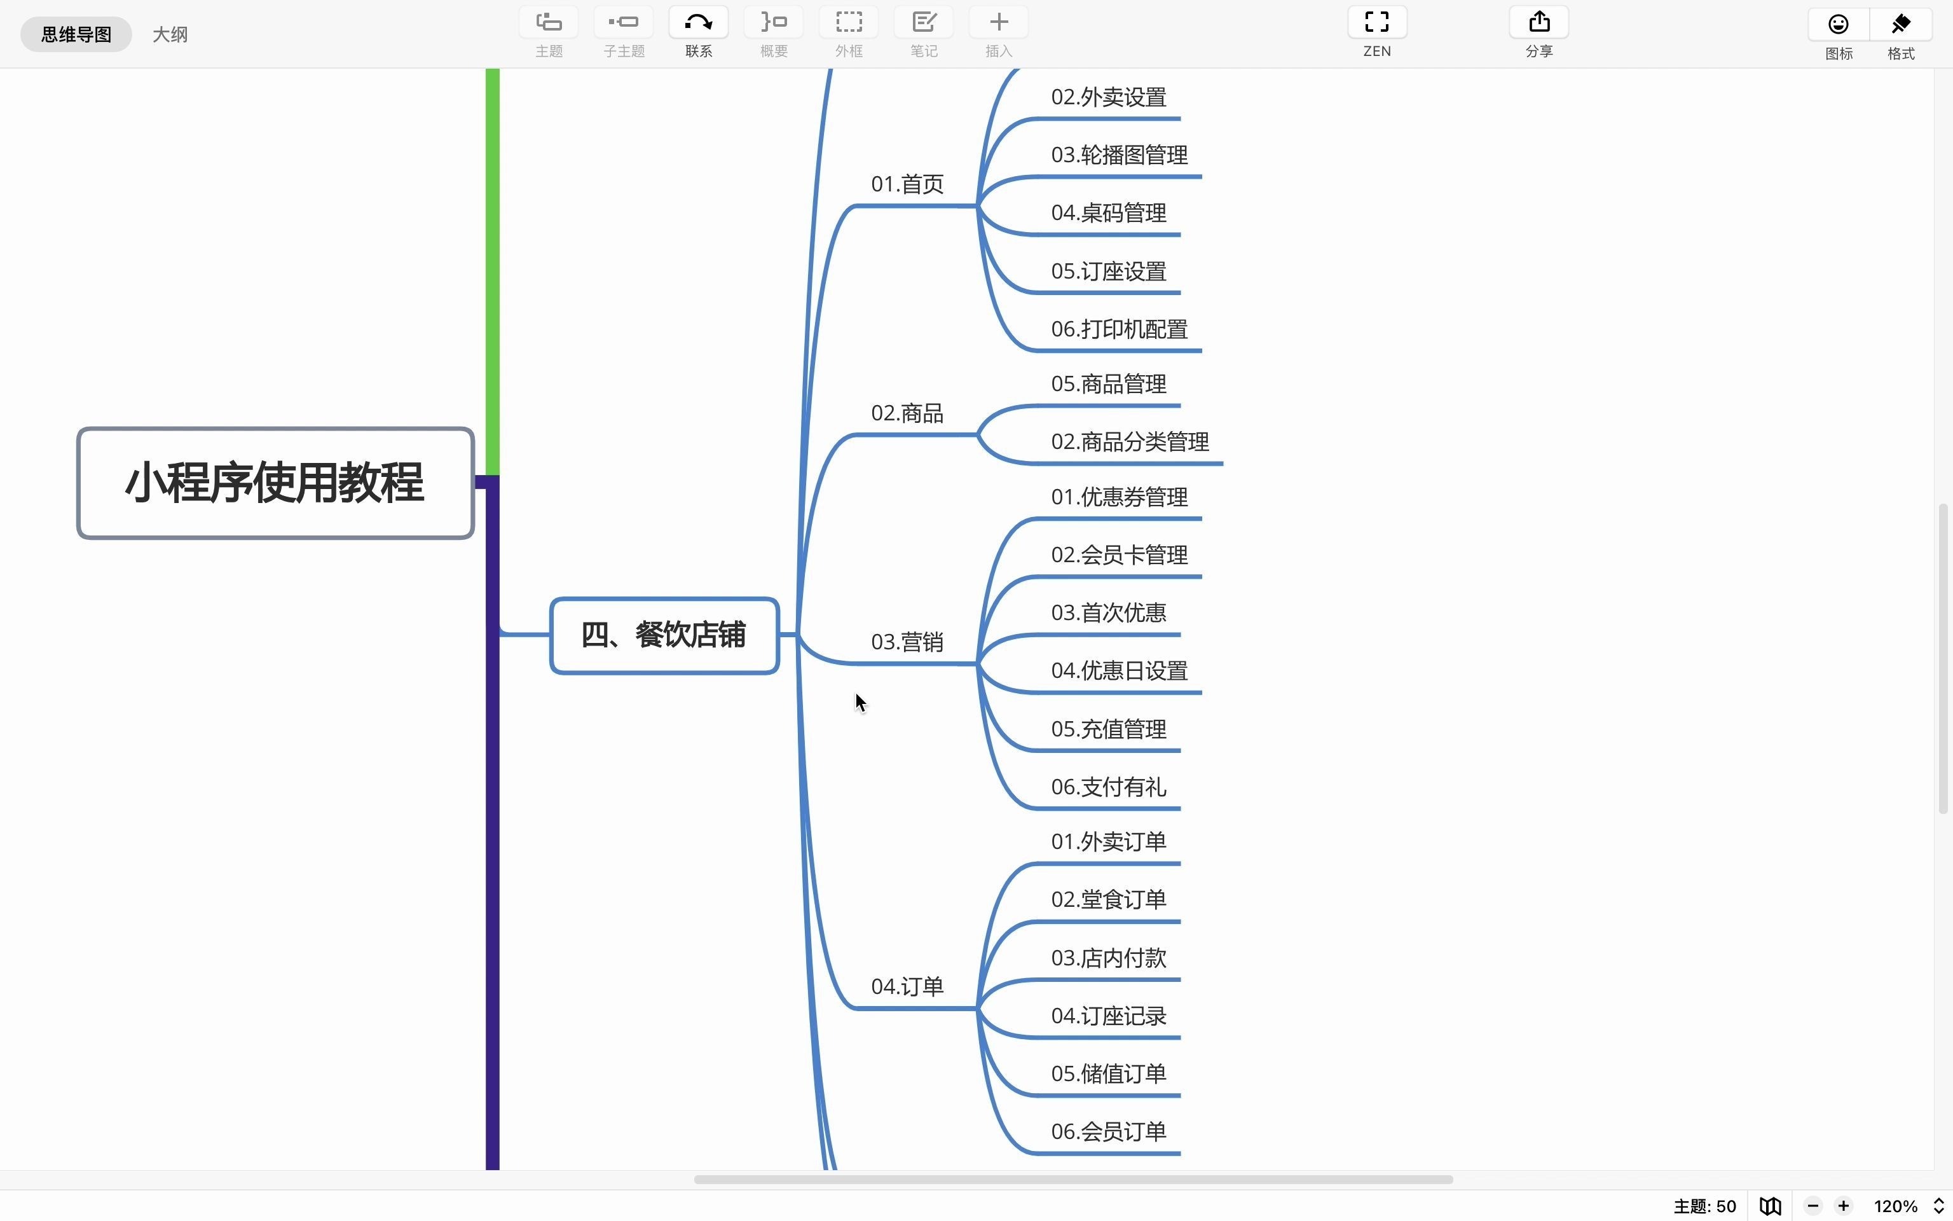Click the horizontal scrollbar thumb

click(x=1073, y=1180)
